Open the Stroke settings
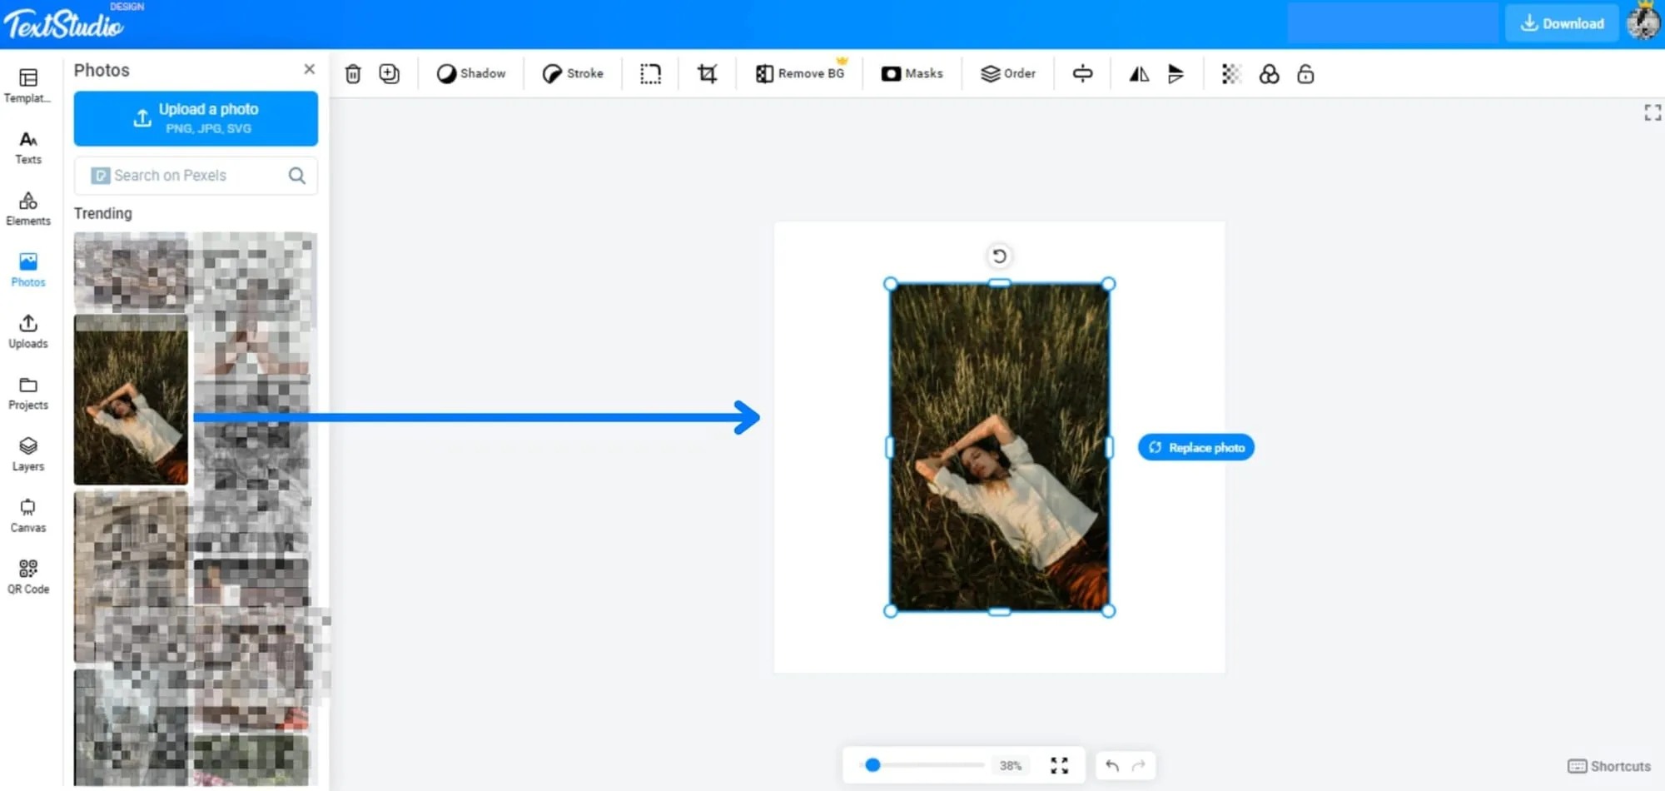This screenshot has height=791, width=1665. pos(573,74)
